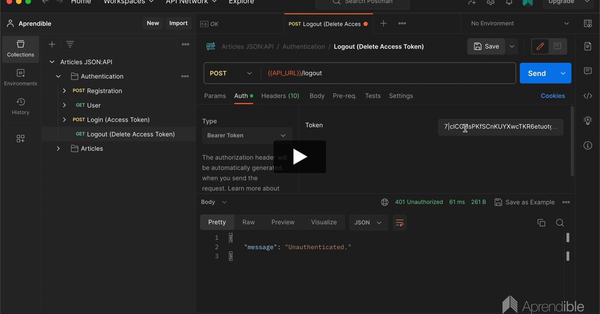Image resolution: width=600 pixels, height=314 pixels.
Task: Play the video overlay
Action: 299,157
